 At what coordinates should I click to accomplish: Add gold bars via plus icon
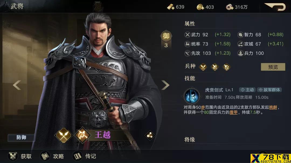pos(171,7)
